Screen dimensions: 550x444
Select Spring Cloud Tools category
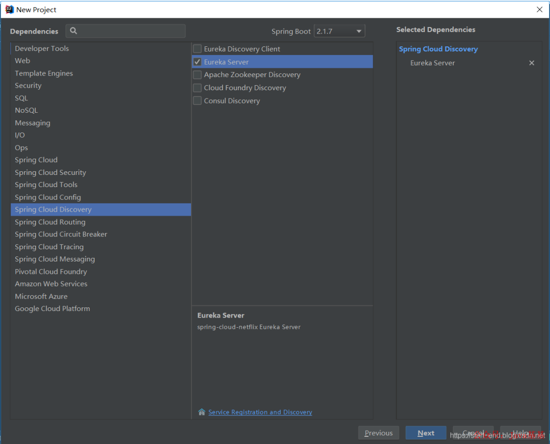coord(101,185)
